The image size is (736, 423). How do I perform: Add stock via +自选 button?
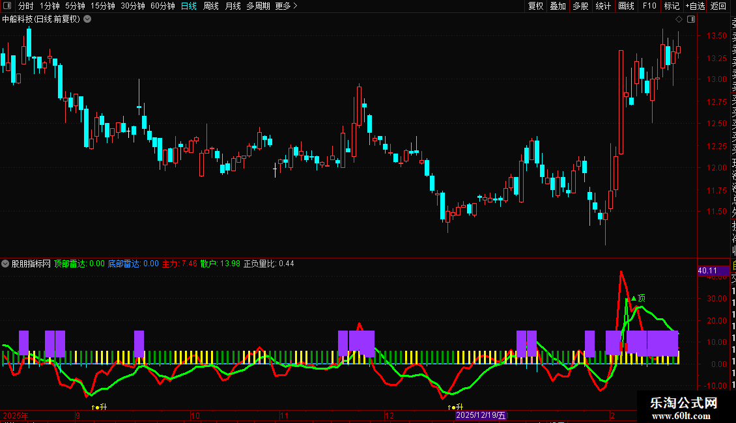click(695, 6)
